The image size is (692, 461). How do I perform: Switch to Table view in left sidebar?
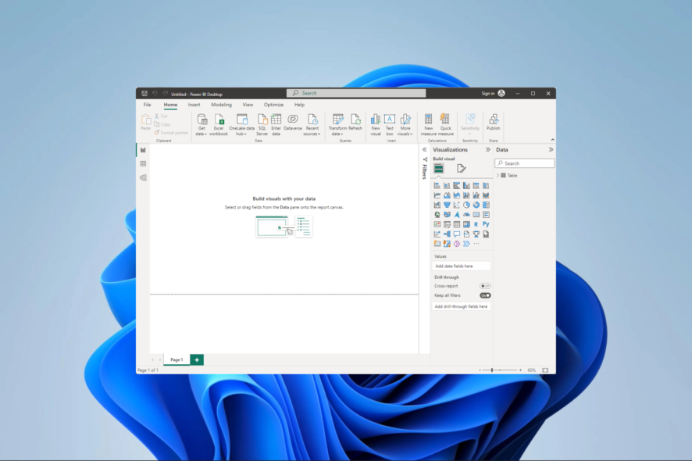pyautogui.click(x=143, y=164)
